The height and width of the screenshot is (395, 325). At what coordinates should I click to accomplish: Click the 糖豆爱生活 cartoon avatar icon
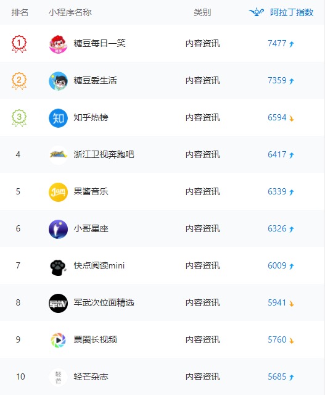58,81
